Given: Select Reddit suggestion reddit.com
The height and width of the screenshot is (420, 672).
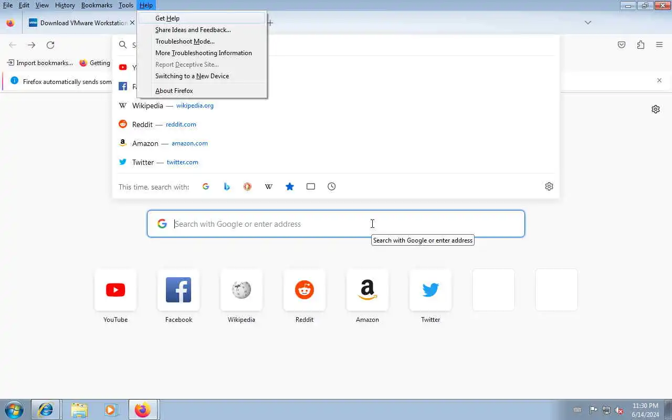Looking at the screenshot, I should pos(336,124).
